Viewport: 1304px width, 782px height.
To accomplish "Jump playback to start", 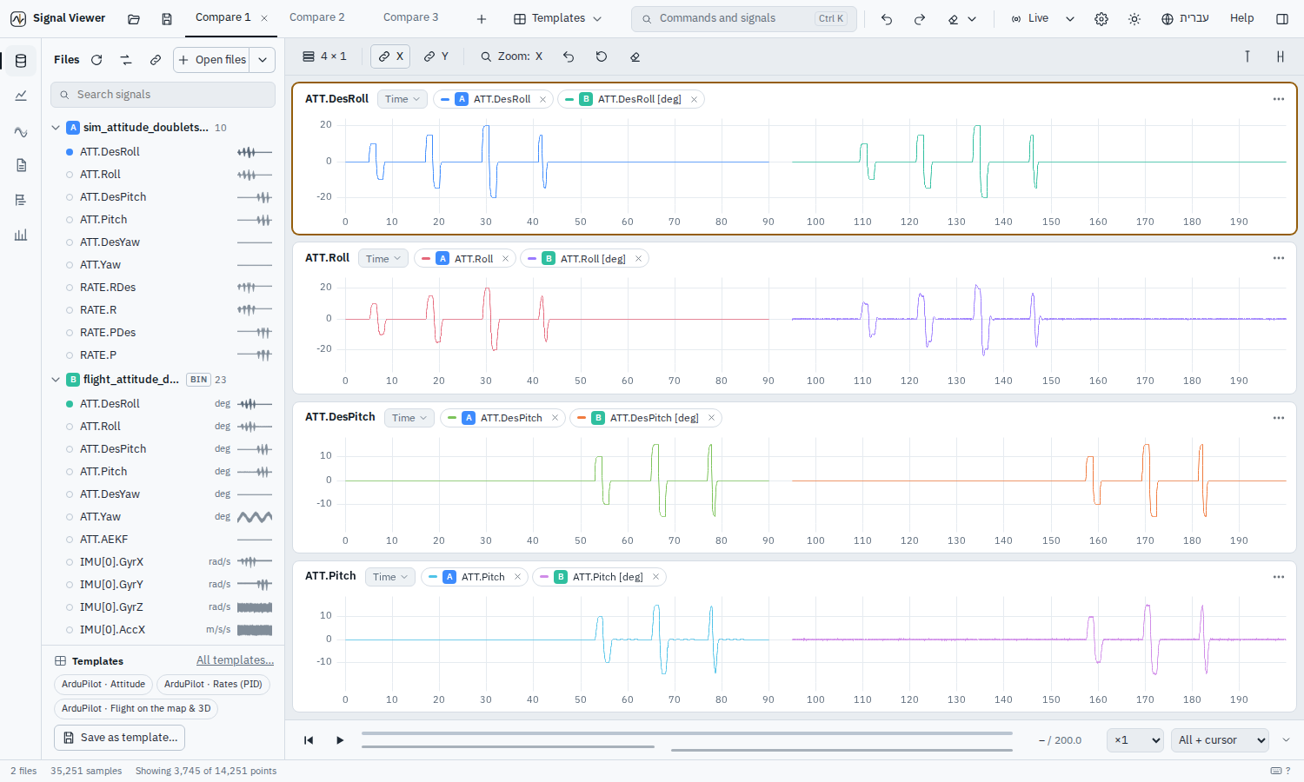I will (x=309, y=740).
